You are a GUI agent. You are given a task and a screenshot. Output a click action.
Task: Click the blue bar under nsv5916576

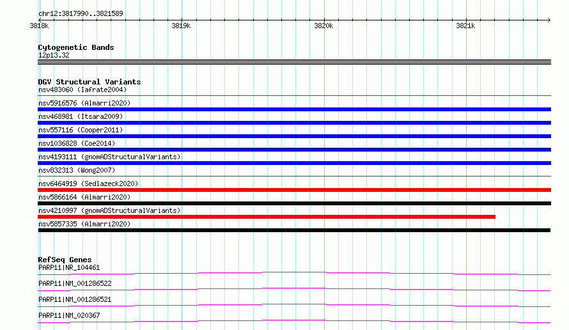point(294,109)
